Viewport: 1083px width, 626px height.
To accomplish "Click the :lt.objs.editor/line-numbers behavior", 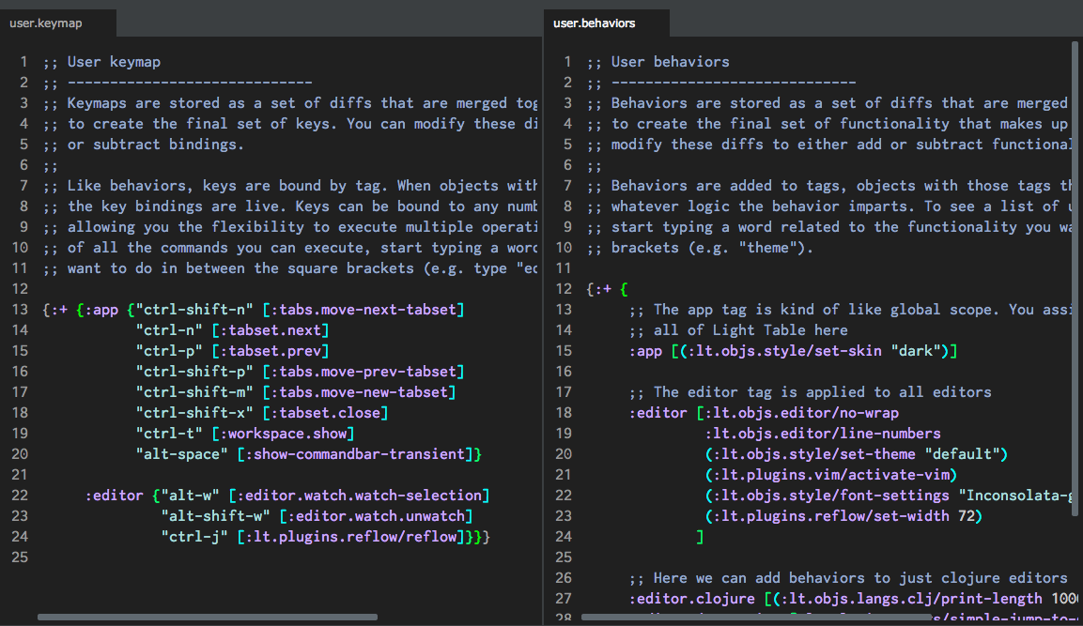I will (x=823, y=434).
